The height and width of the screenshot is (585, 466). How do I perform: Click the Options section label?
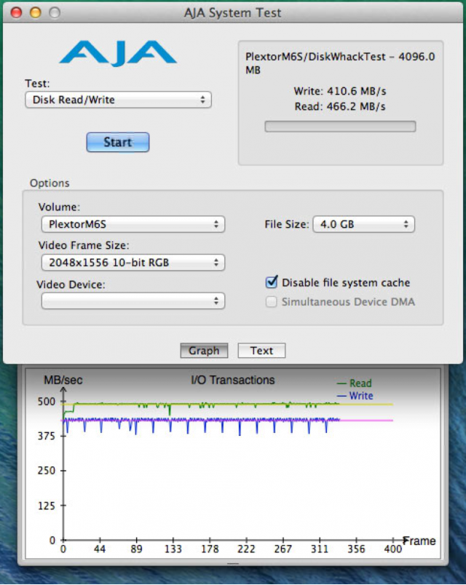50,183
